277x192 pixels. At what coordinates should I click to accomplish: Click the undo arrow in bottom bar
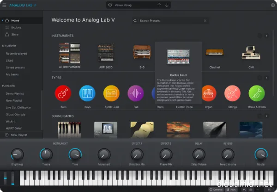point(244,190)
